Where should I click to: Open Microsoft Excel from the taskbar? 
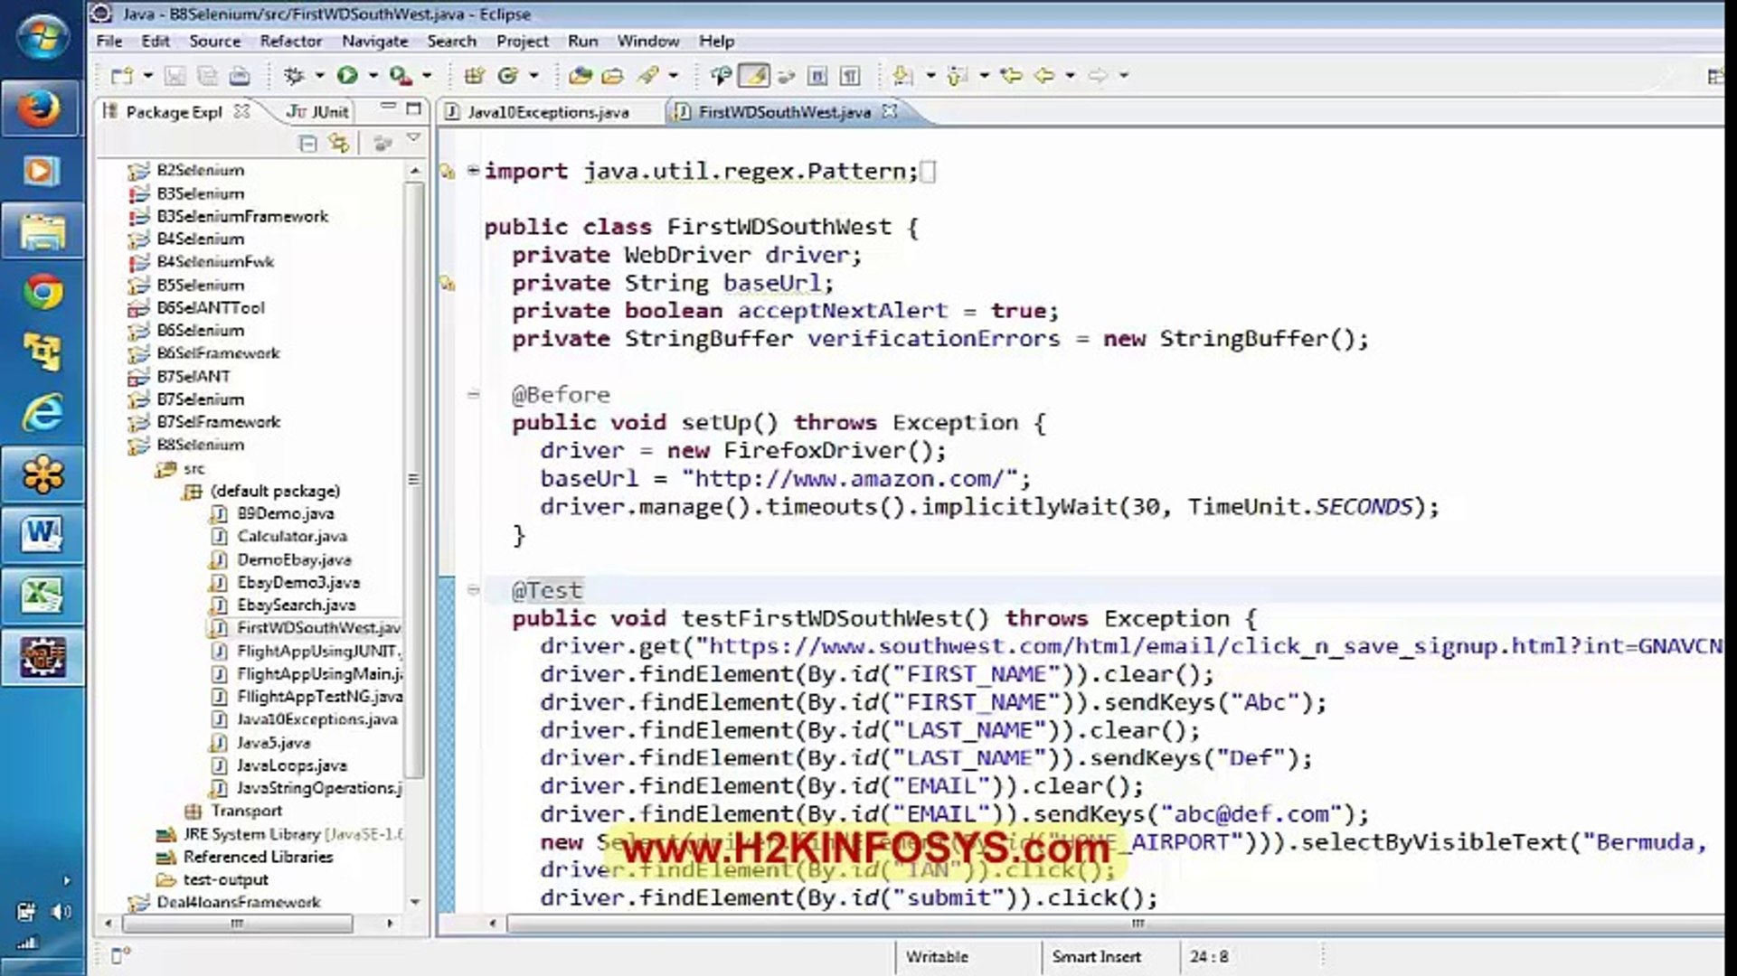(x=42, y=595)
